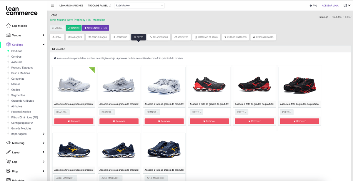The height and width of the screenshot is (181, 353).
Task: Select first white Mizuno shoe thumbnail
Action: 74,84
